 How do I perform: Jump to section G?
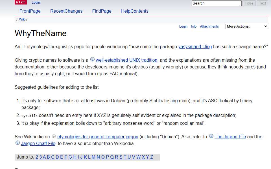[x=70, y=157]
